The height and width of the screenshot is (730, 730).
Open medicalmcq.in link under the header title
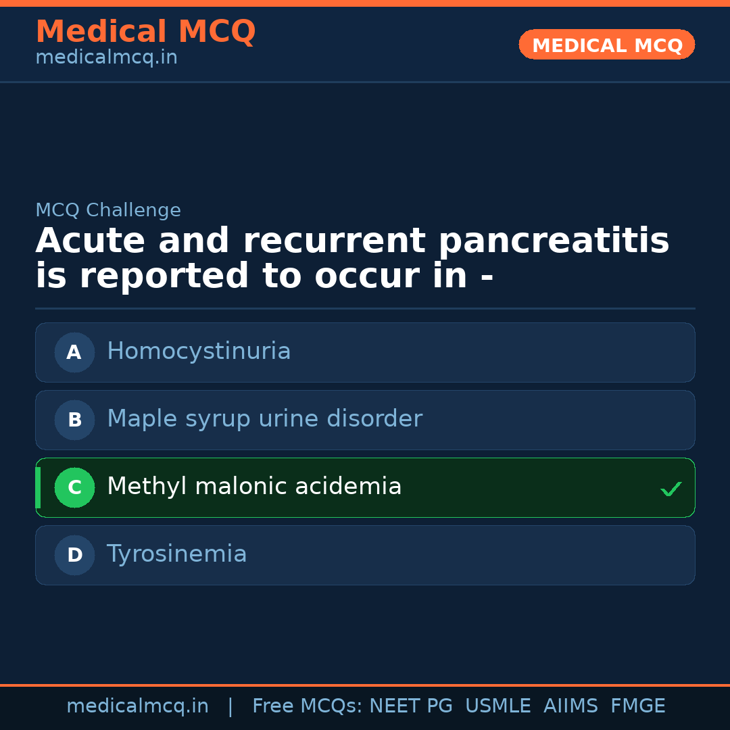point(106,58)
